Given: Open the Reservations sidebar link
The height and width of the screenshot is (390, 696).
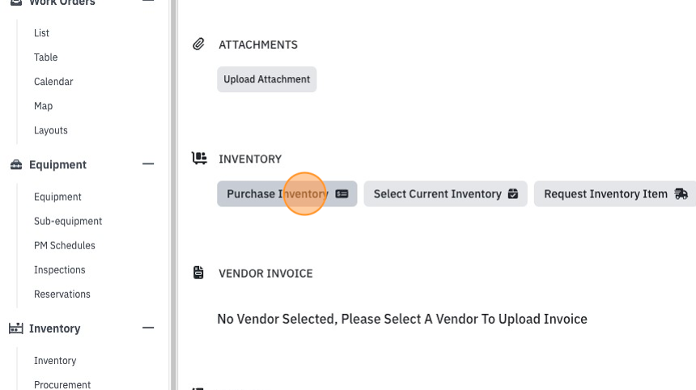Looking at the screenshot, I should 62,295.
